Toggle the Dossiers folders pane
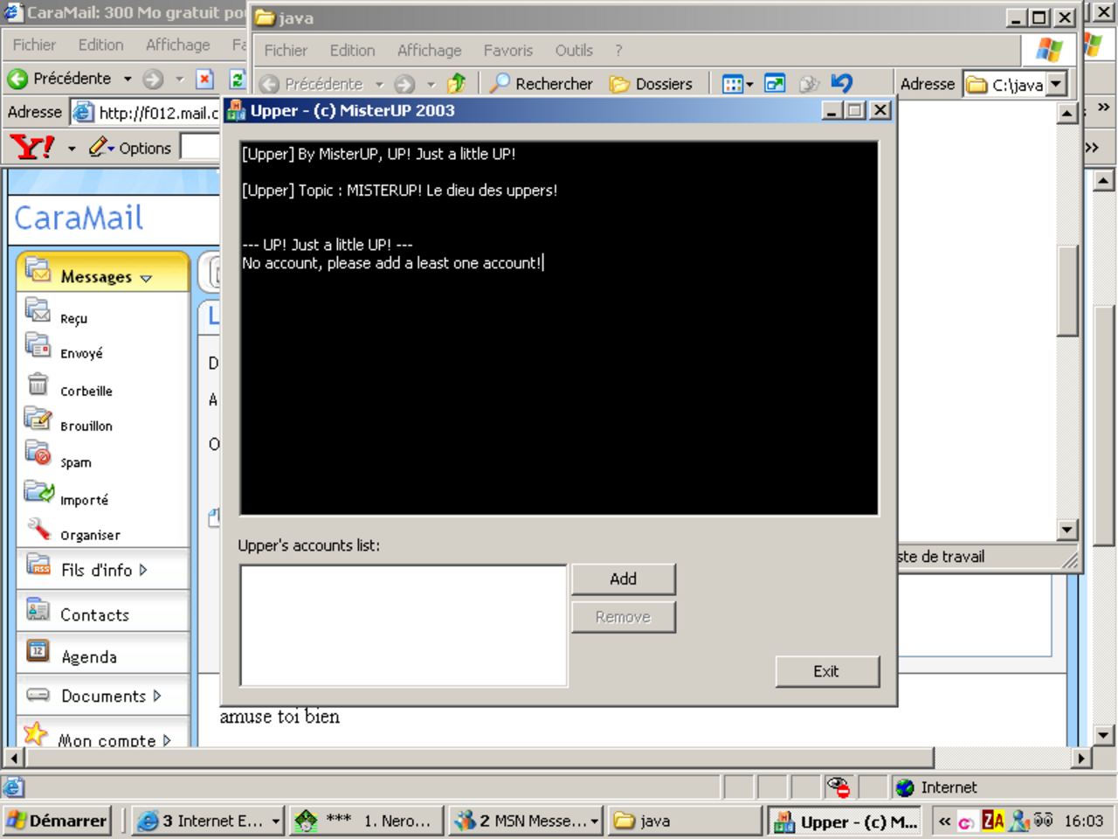 652,84
